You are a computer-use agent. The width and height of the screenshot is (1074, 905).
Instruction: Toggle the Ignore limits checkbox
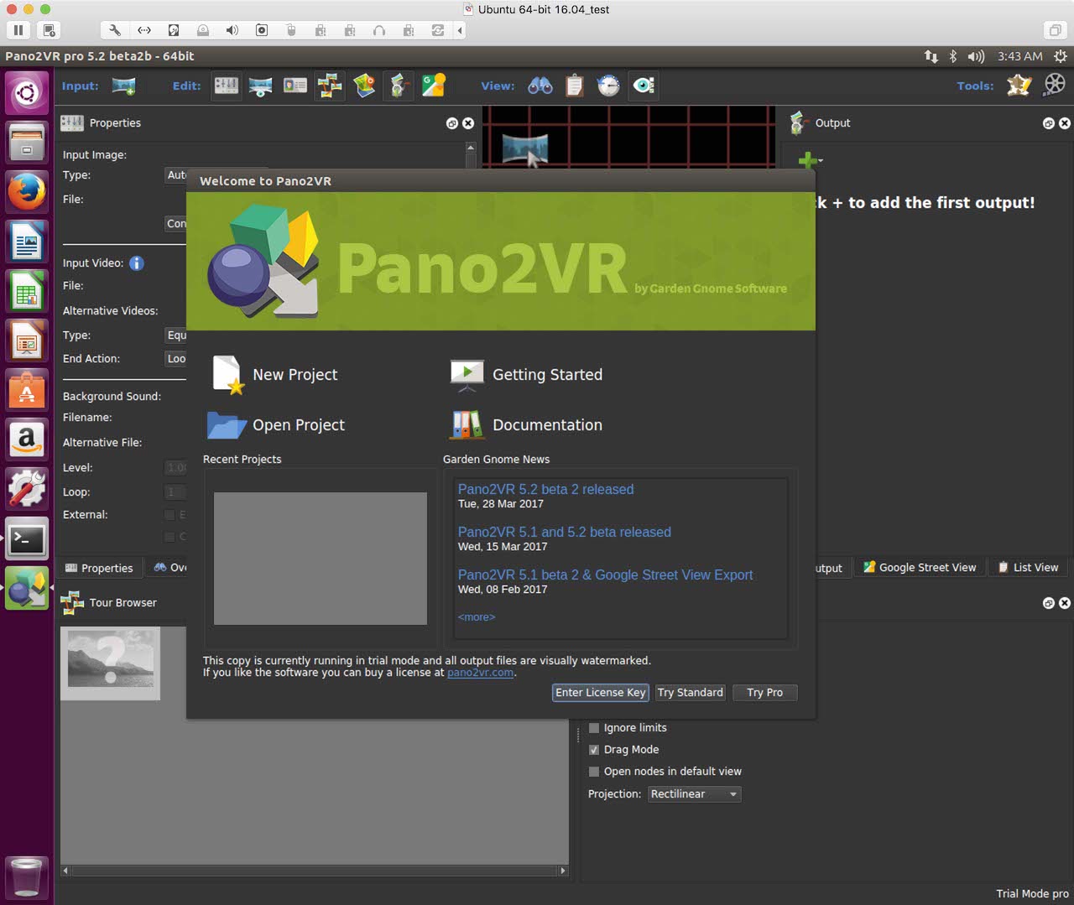click(x=594, y=728)
